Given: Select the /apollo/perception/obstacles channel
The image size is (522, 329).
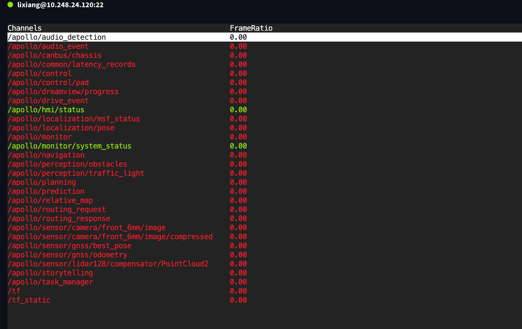Looking at the screenshot, I should pyautogui.click(x=67, y=164).
